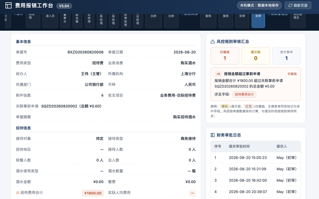Click the 本机模式·数据本地保存 pill
319x199 pixels.
point(259,6)
